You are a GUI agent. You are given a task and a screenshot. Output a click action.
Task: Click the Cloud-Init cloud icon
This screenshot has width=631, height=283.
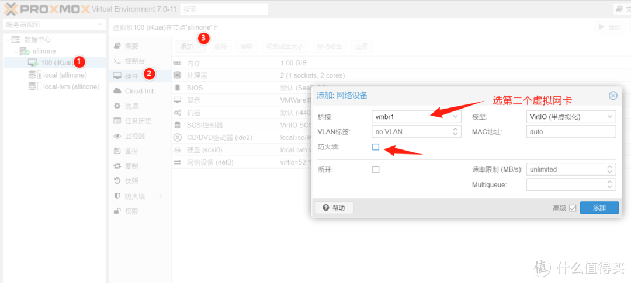pos(117,91)
